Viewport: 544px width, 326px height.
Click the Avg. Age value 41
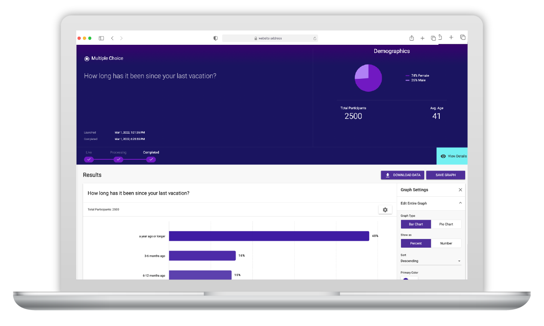[436, 116]
